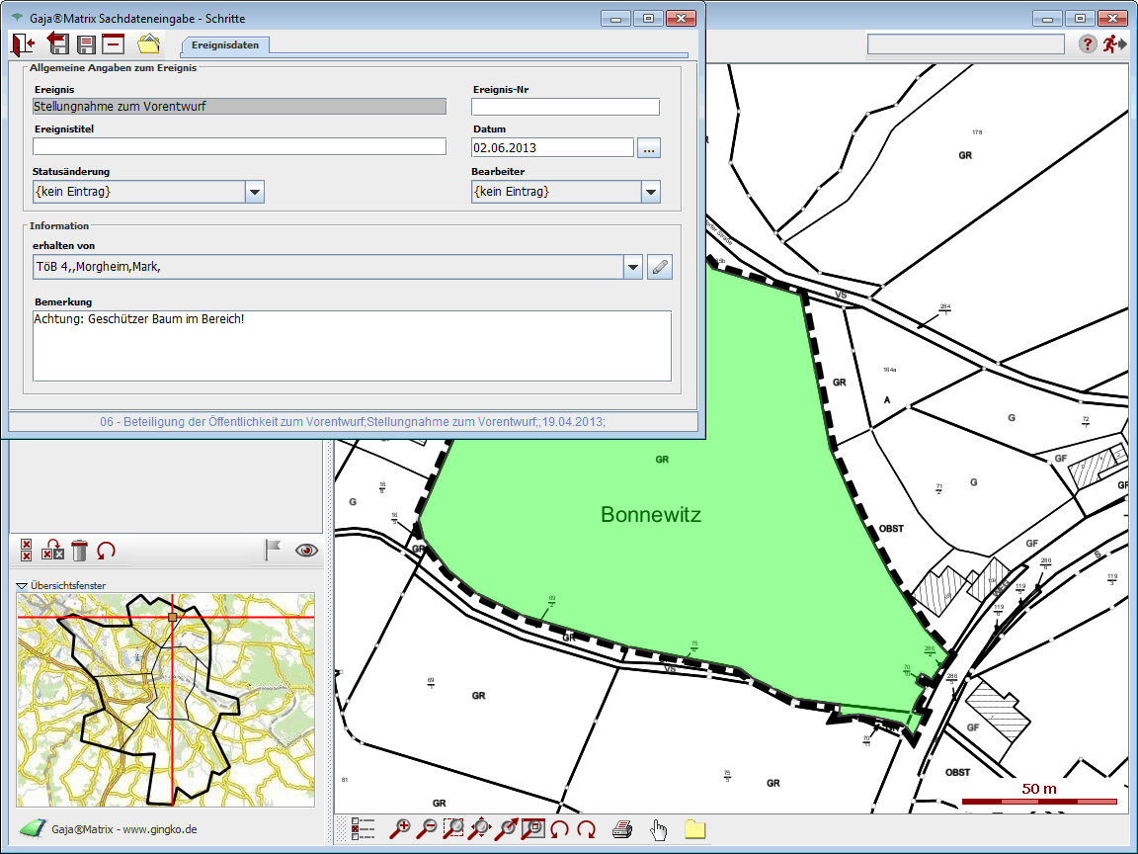This screenshot has height=854, width=1138.
Task: Click the trash can delete icon
Action: click(x=80, y=551)
